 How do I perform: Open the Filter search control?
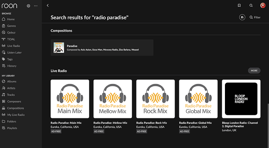point(255,17)
